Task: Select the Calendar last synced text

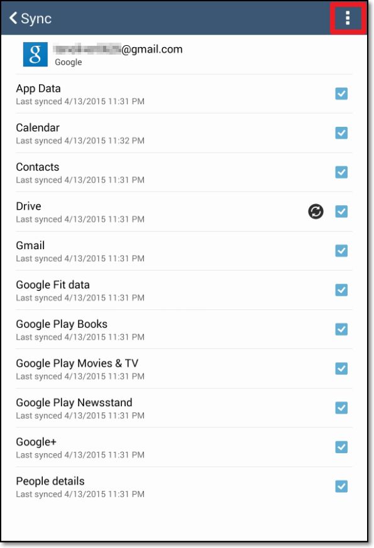Action: (80, 141)
